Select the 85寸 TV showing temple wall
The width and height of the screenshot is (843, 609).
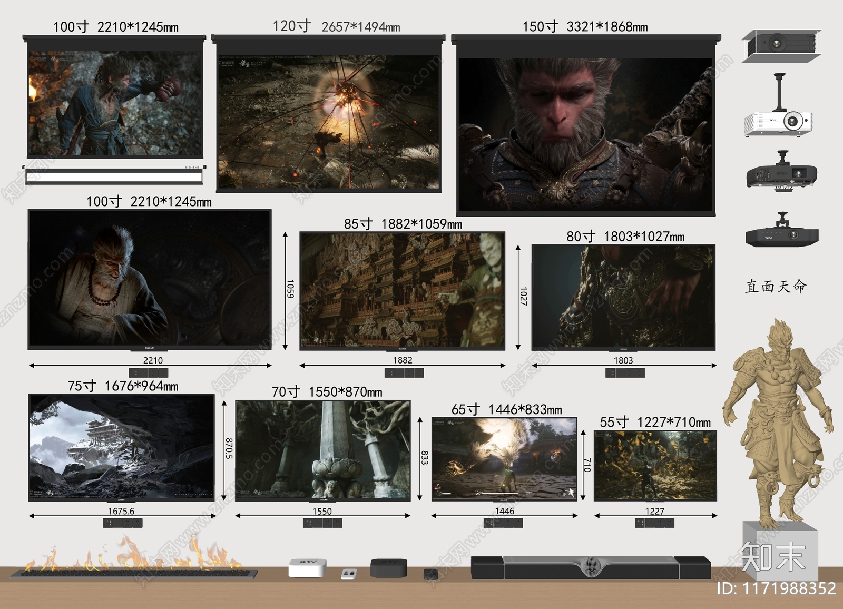tap(403, 291)
